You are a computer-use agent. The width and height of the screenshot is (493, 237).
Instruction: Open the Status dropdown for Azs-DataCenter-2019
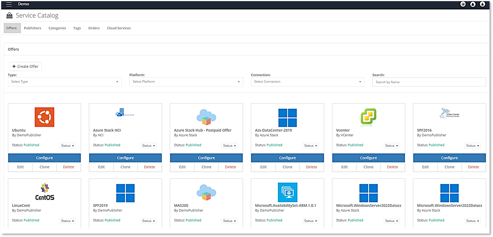point(311,146)
